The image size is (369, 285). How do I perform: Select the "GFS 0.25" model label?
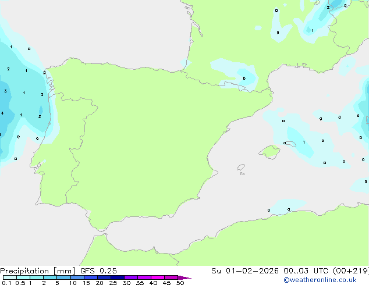click(98, 271)
